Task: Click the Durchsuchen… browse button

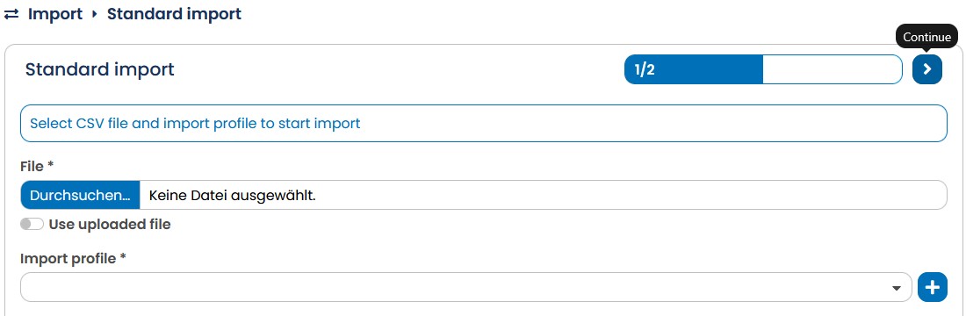Action: click(x=80, y=195)
